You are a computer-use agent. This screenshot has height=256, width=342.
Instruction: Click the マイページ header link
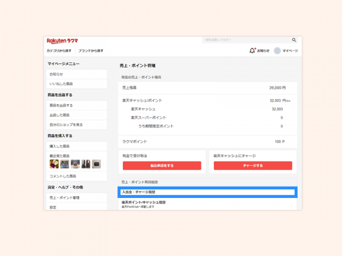point(290,51)
